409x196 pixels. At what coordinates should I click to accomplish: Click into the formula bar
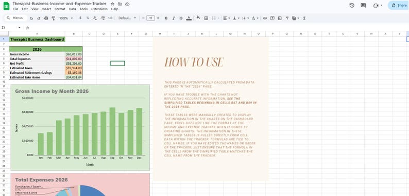coord(219,28)
